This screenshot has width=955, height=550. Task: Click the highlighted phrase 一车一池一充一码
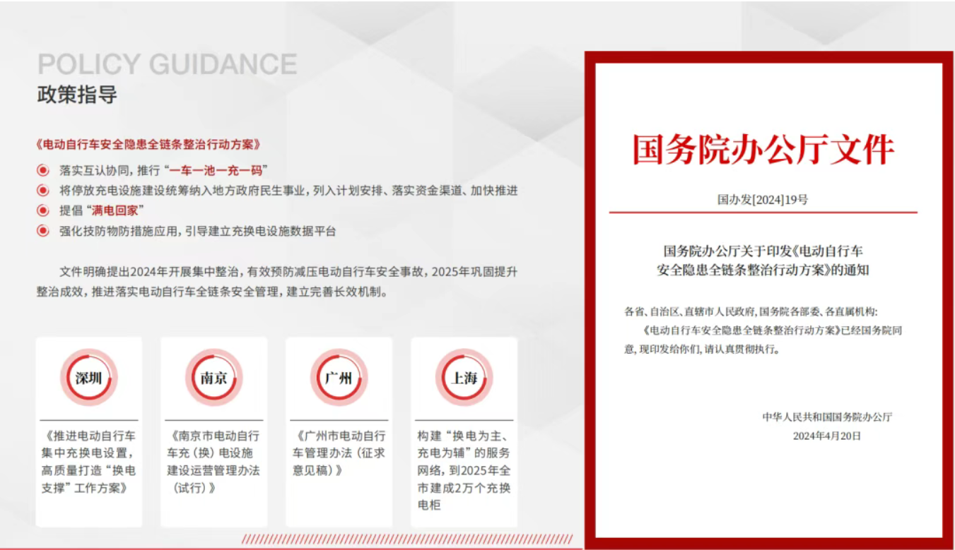218,170
